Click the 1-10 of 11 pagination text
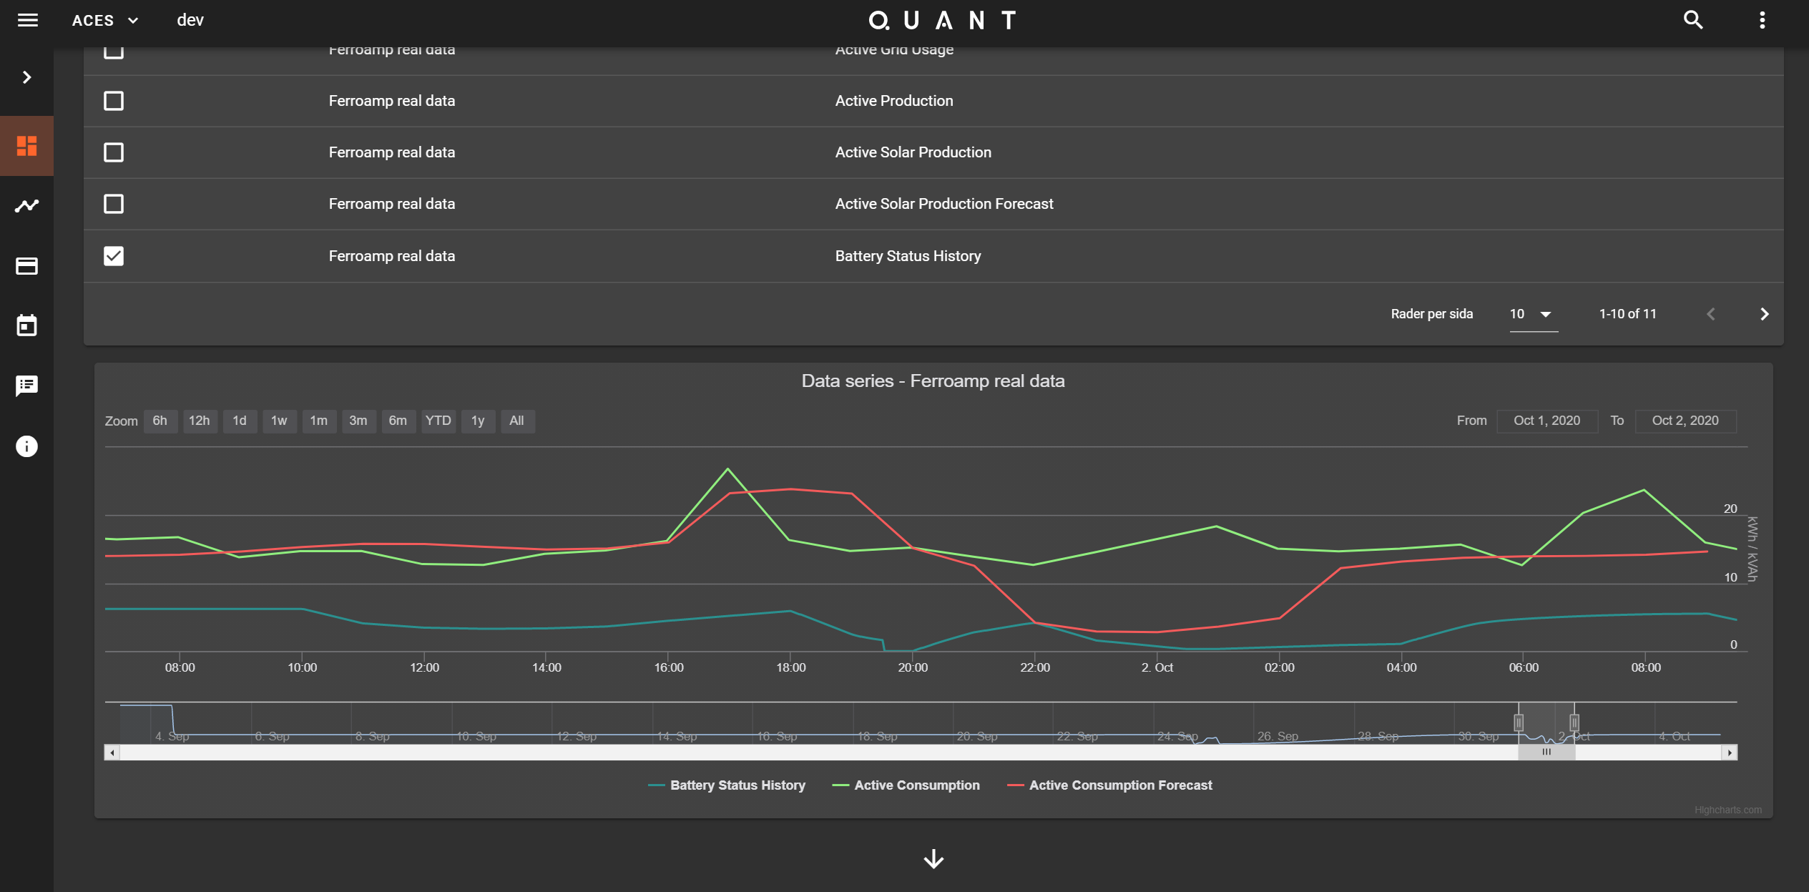 tap(1627, 314)
